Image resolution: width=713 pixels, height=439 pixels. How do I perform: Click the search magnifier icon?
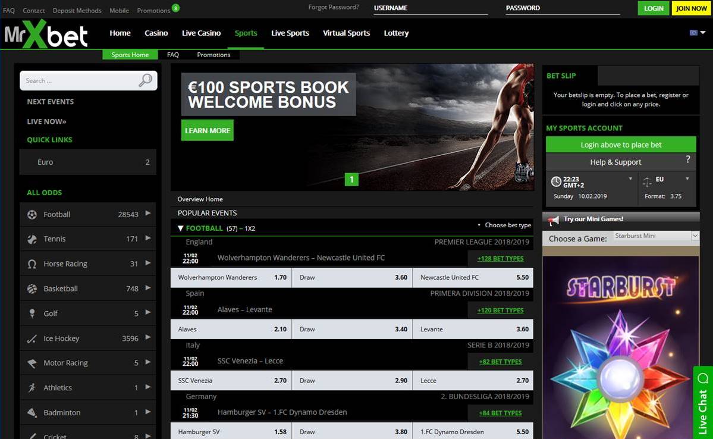145,80
